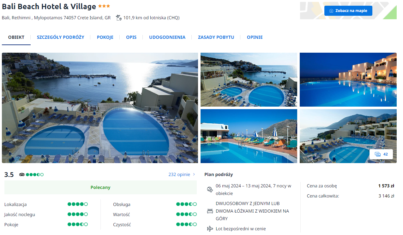This screenshot has width=403, height=235.
Task: Click the airport distance icon
Action: 119,18
